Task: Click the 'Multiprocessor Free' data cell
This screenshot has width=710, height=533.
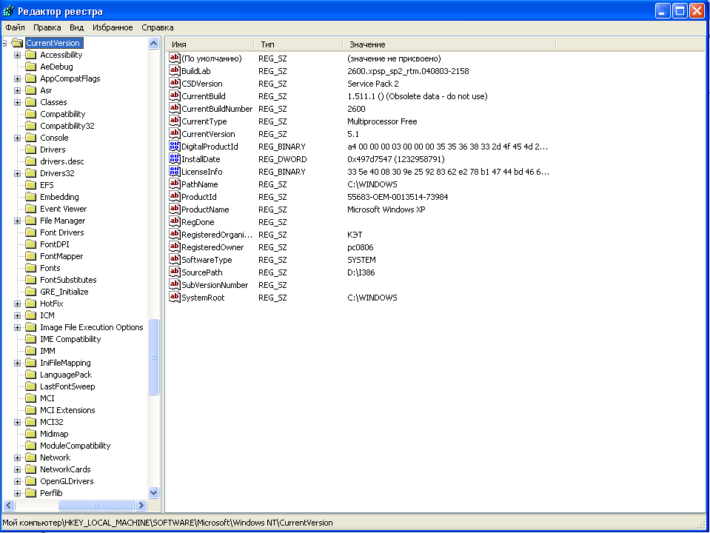Action: pos(382,121)
